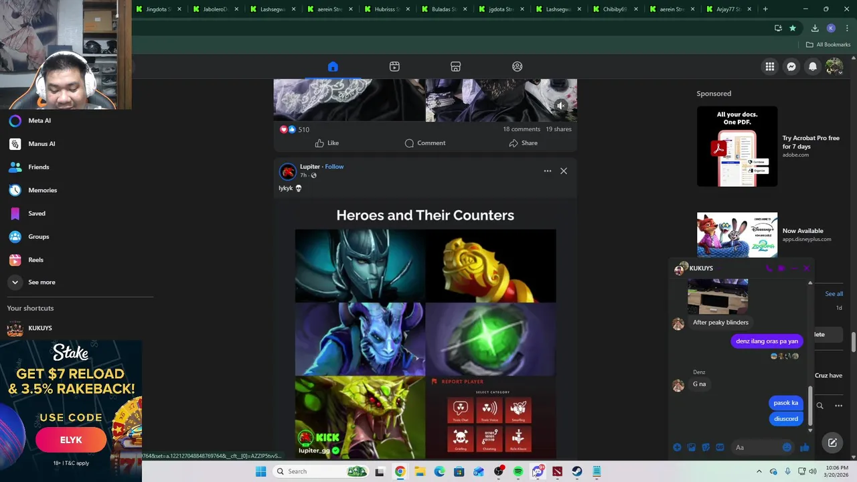Open a new browser tab
857x482 pixels.
(x=765, y=9)
